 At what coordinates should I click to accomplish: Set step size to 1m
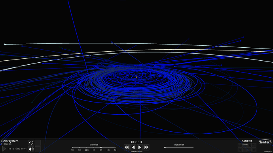[73, 147]
